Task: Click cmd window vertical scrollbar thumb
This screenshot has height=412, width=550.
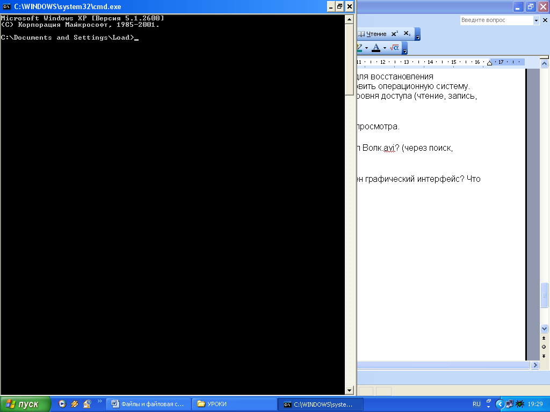Action: [349, 60]
